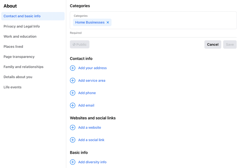The height and width of the screenshot is (168, 239).
Task: Click the Cancel button
Action: point(213,44)
